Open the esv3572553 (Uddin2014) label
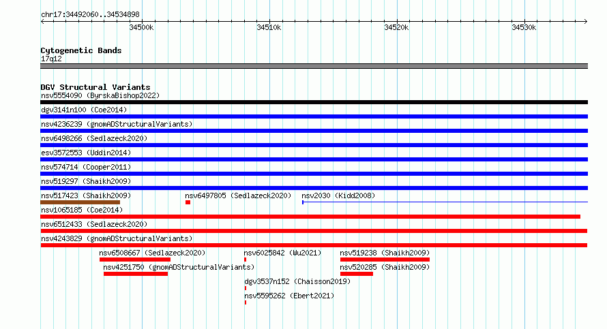The image size is (607, 329). click(x=86, y=153)
